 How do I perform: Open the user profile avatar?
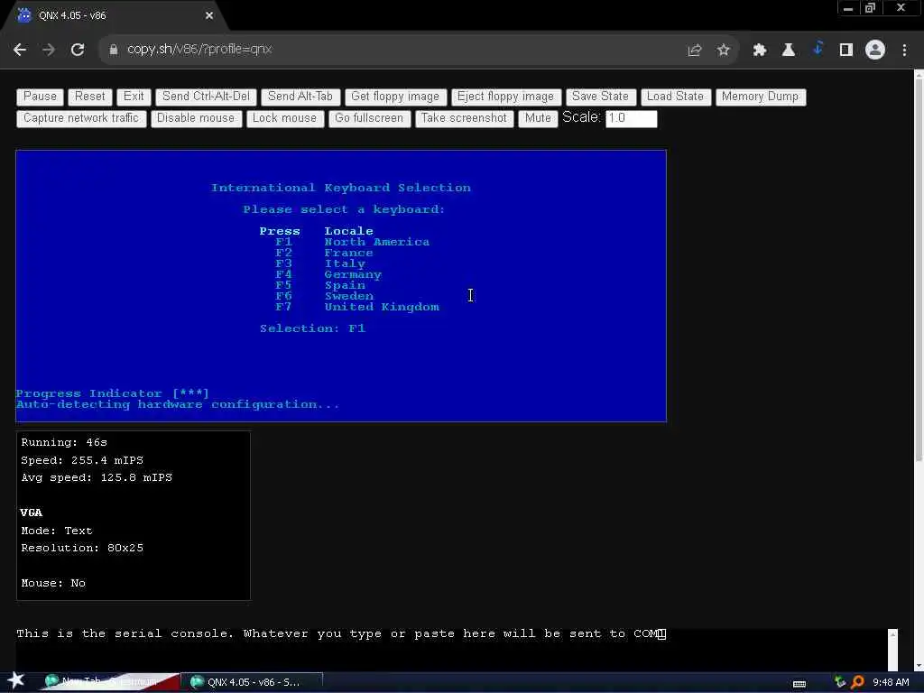click(875, 51)
